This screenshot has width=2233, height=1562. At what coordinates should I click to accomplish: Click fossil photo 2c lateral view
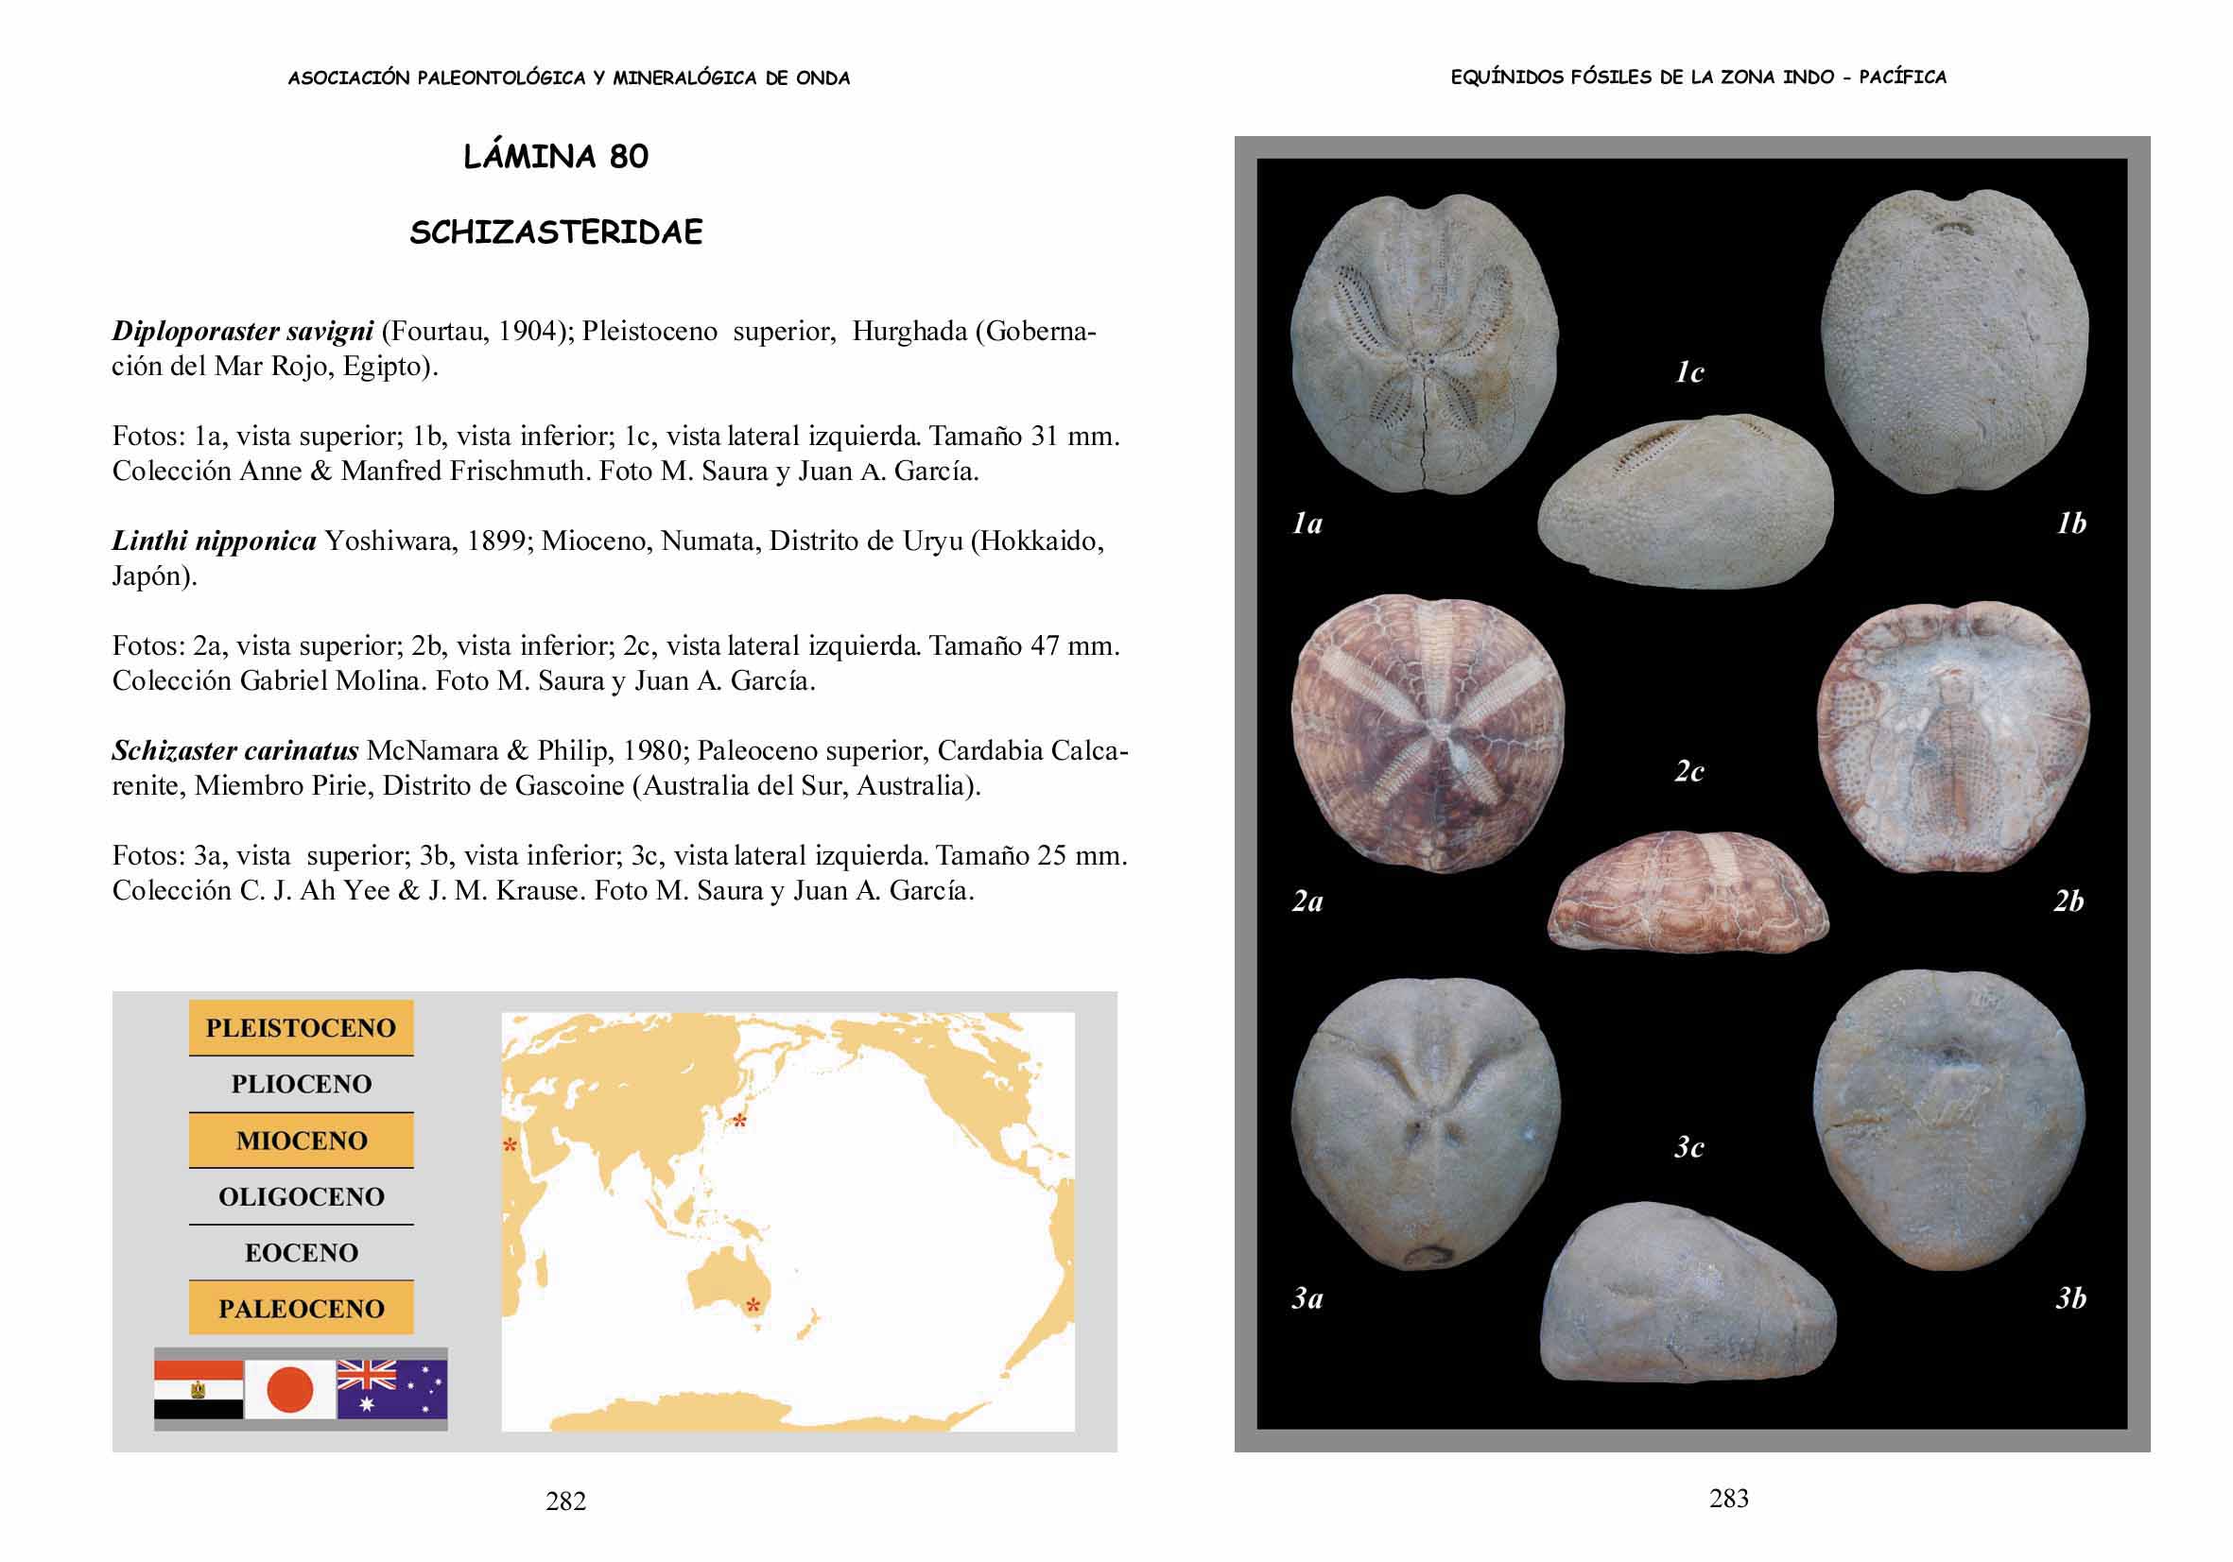1688,892
